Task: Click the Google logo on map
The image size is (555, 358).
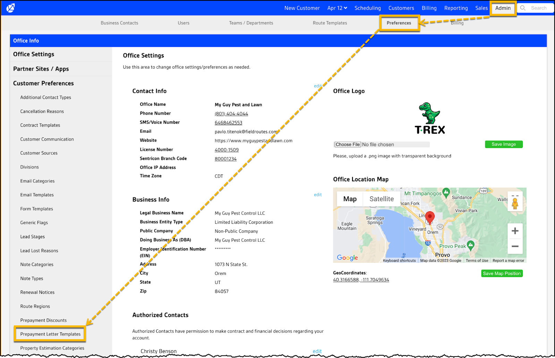Action: click(347, 258)
